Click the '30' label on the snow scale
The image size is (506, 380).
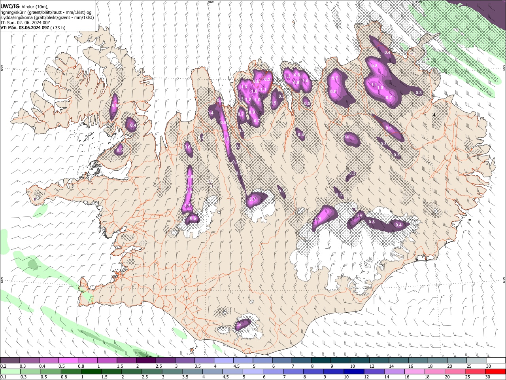pyautogui.click(x=489, y=366)
